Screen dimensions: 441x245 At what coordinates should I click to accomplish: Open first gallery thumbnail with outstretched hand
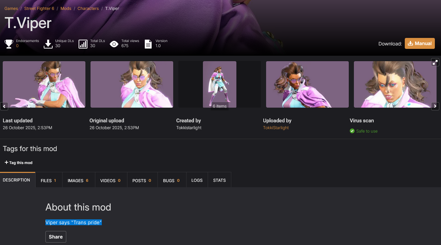click(44, 84)
